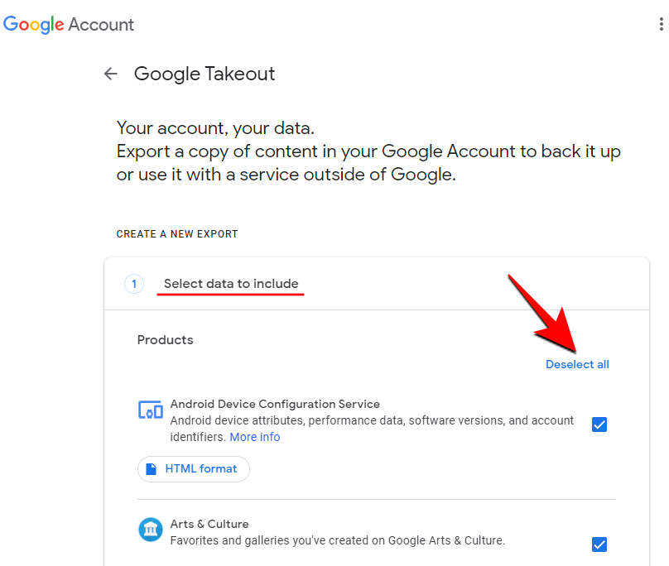Click the Google Takeout page title
Screen dimensions: 669x566
tap(205, 74)
